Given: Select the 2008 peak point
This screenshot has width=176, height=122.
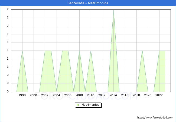Looking at the screenshot, I should pos(79,51).
